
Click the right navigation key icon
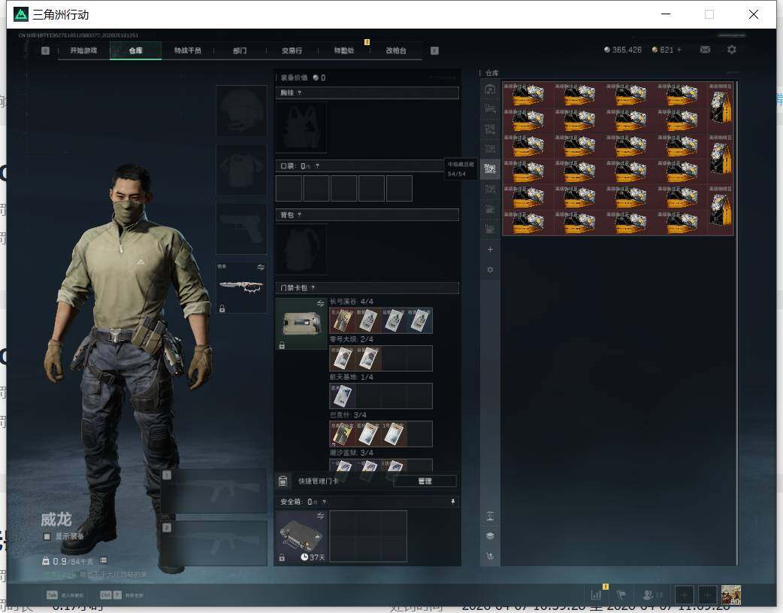tap(434, 50)
